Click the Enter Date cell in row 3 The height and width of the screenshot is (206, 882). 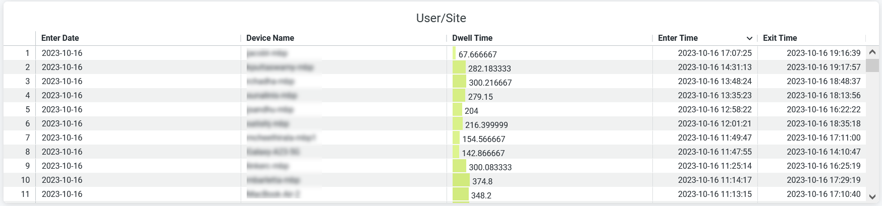pos(62,81)
